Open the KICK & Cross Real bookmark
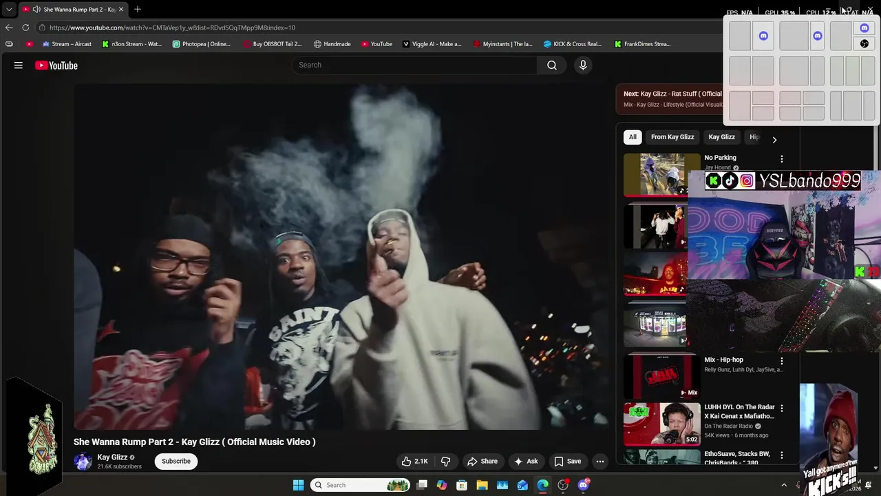881x496 pixels. pos(572,44)
